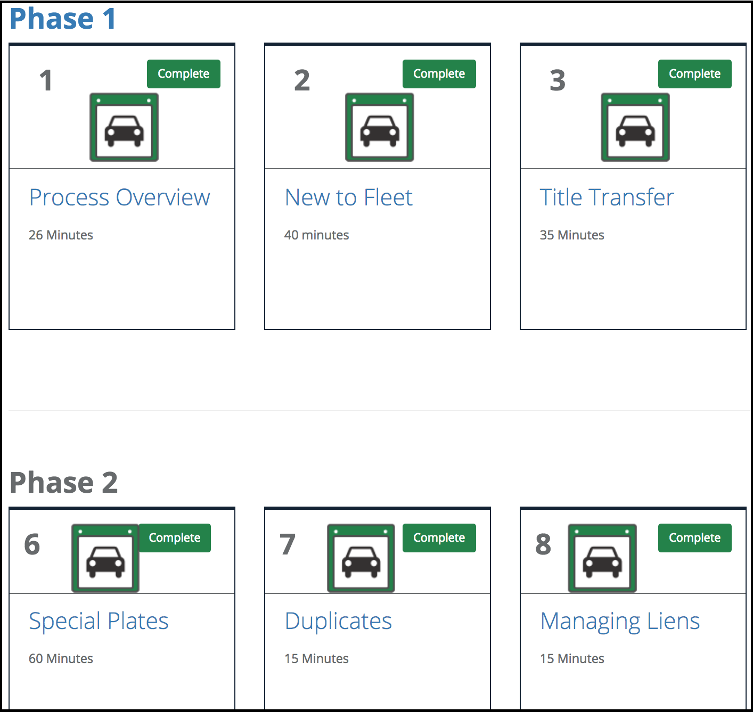Viewport: 753px width, 712px height.
Task: Select the car icon in Special Plates card
Action: 105,558
